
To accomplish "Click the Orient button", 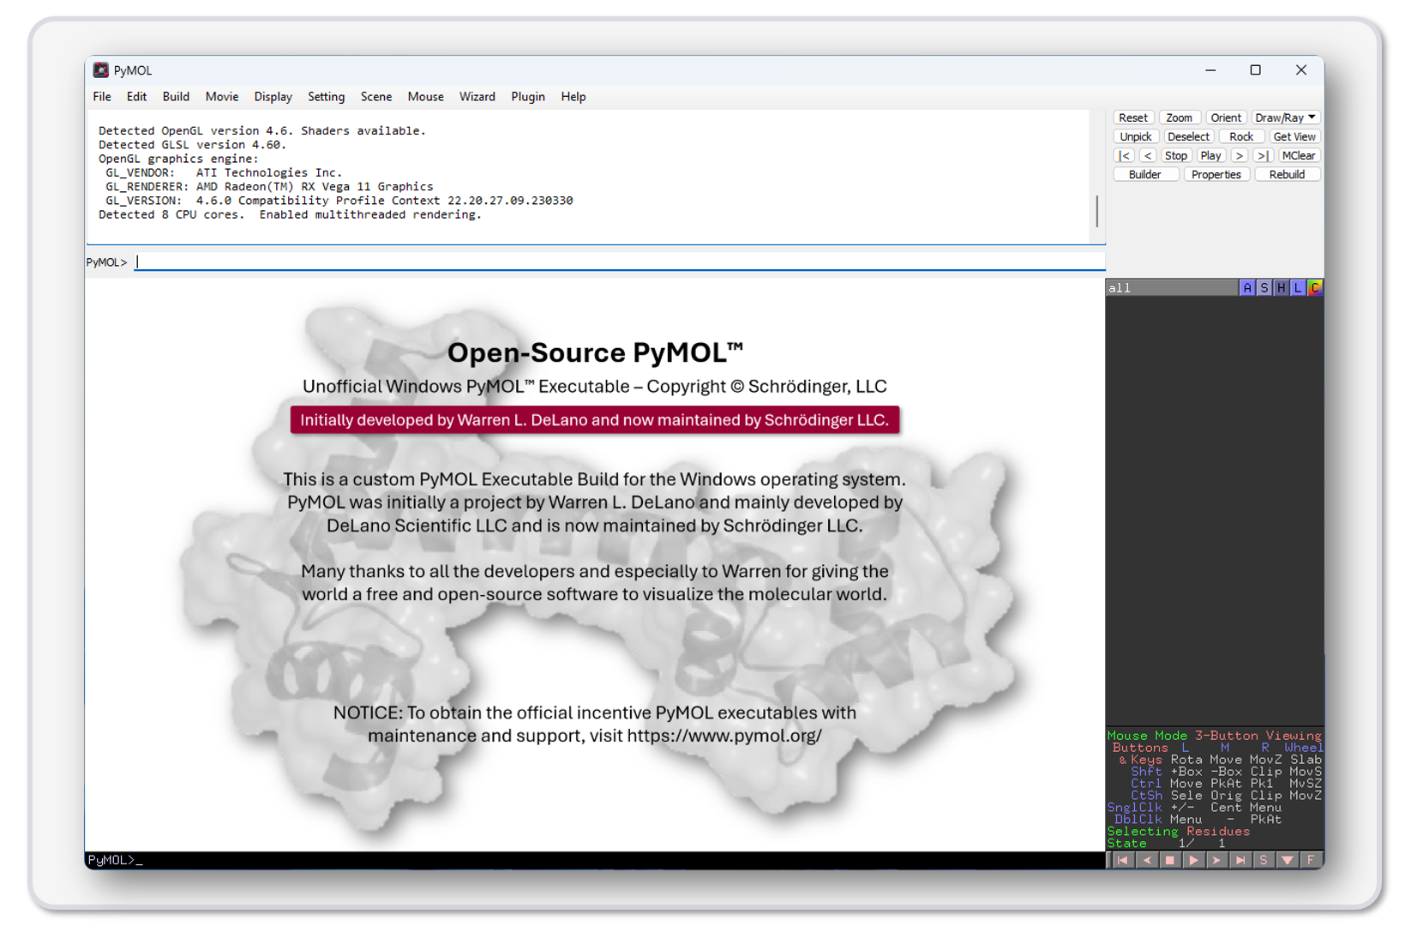I will tap(1226, 117).
